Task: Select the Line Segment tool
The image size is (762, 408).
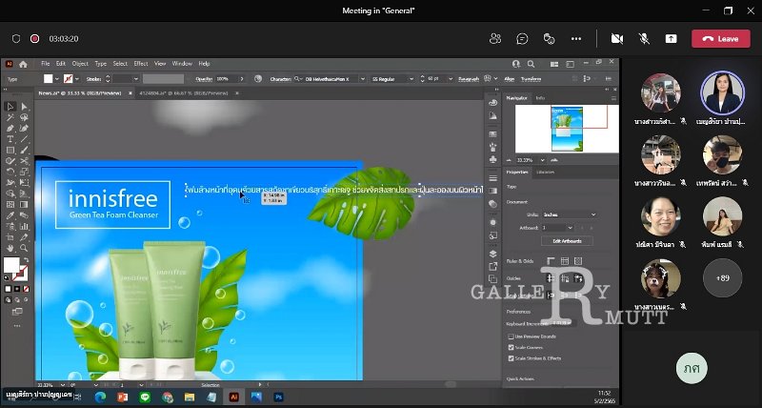Action: 24,139
